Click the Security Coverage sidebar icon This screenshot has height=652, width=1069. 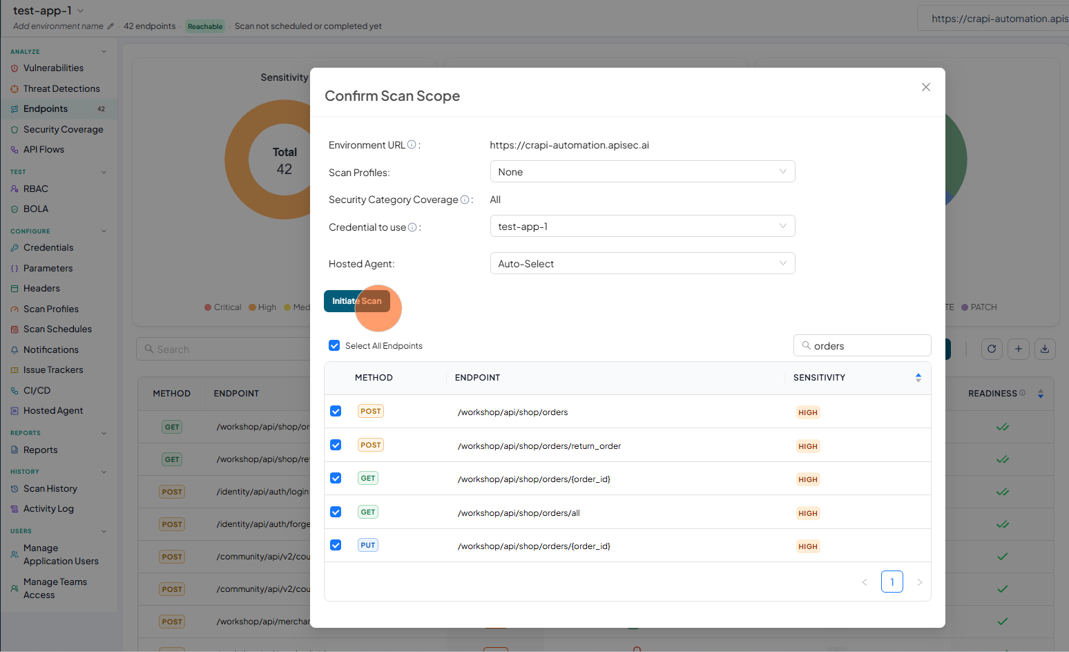(15, 130)
